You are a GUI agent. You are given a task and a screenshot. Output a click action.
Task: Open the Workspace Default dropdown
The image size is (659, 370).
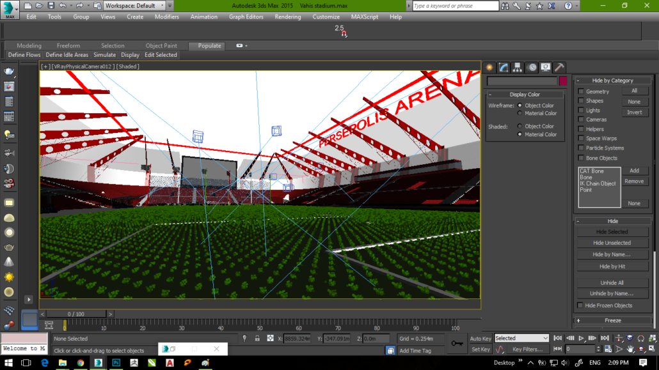[134, 6]
